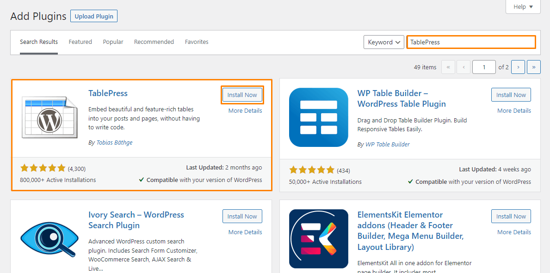Jump to last results page arrow
The width and height of the screenshot is (550, 273).
(x=533, y=67)
